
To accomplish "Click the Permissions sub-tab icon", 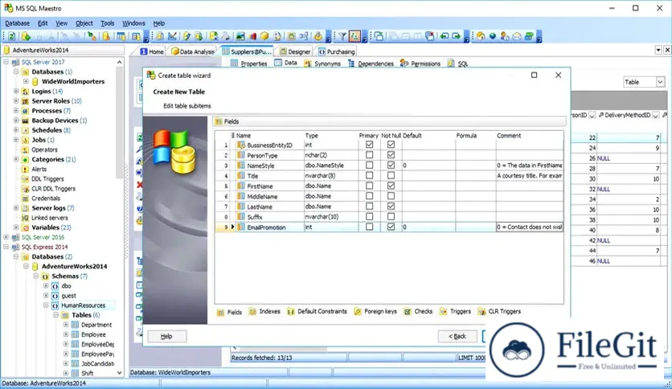I will coord(404,63).
